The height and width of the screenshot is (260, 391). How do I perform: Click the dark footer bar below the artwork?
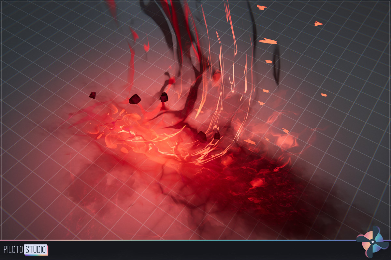point(195,250)
